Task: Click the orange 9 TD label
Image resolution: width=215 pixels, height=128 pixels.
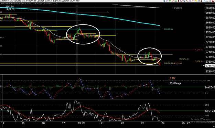Action: (172, 78)
